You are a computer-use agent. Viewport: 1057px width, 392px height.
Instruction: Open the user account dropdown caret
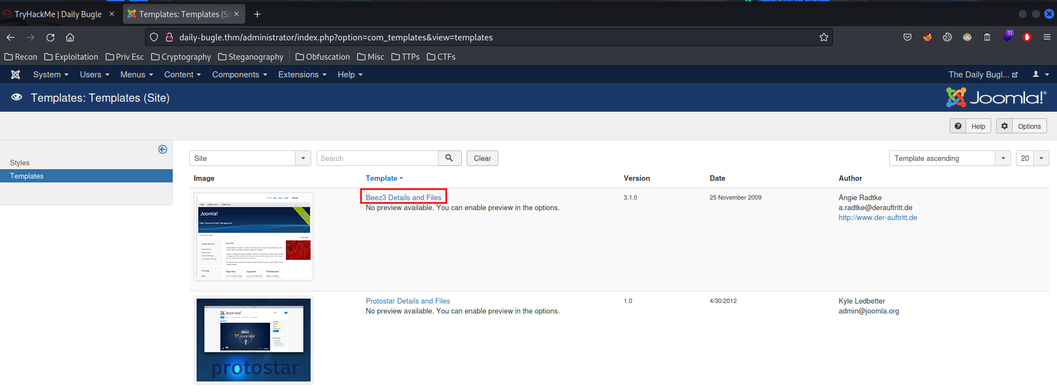(x=1046, y=75)
